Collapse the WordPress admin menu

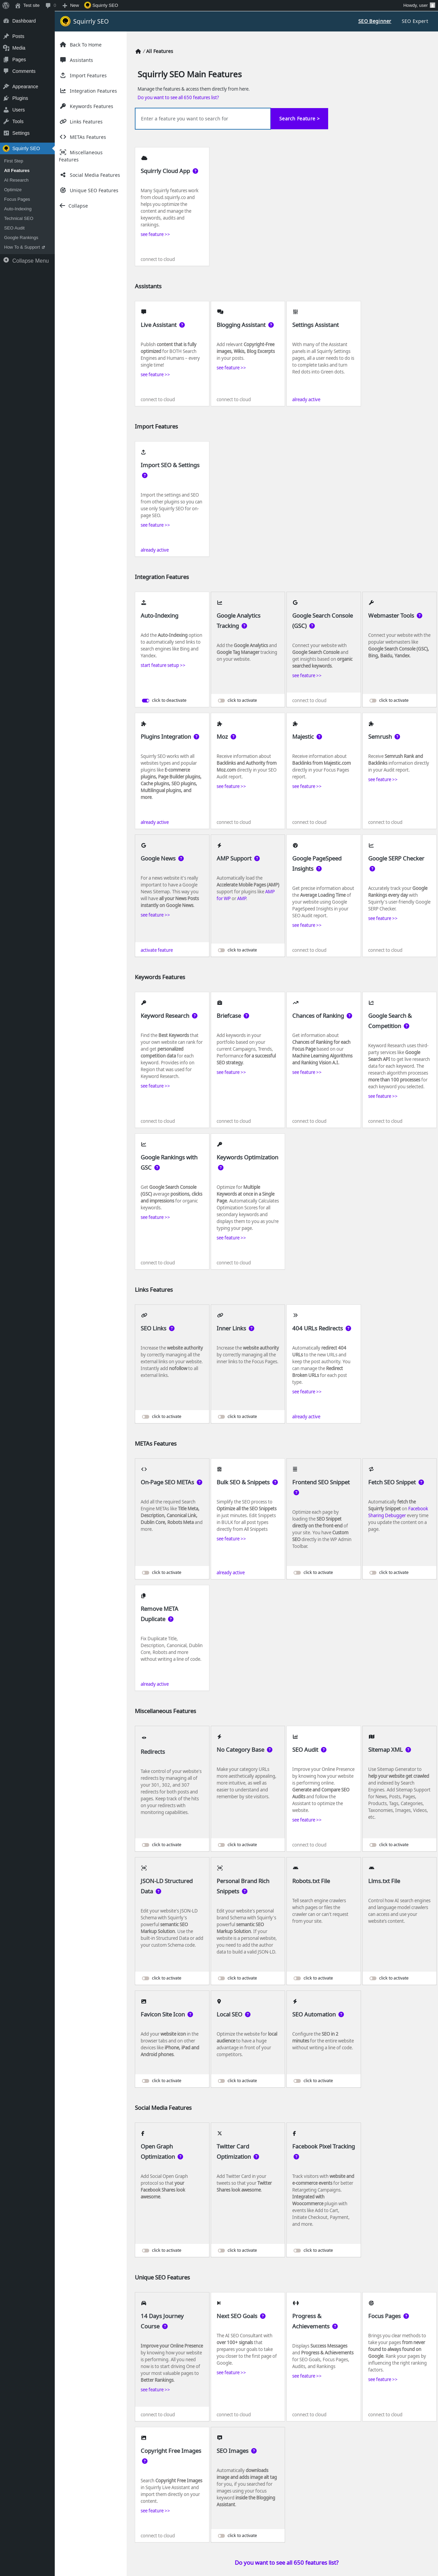tap(26, 260)
